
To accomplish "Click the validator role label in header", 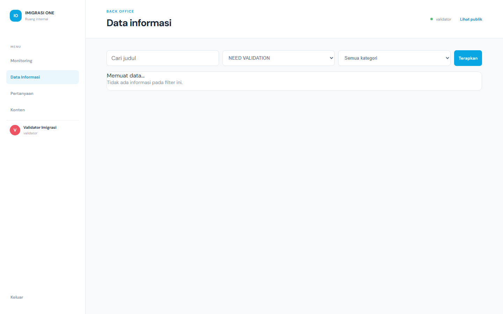I will tap(444, 19).
